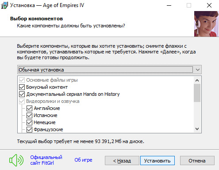Uncheck the Французские checkbox
The image size is (219, 170).
click(29, 129)
